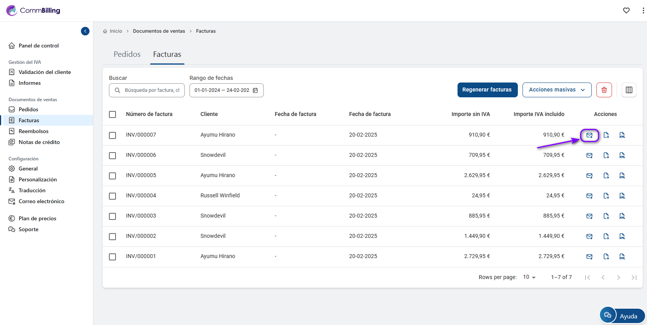This screenshot has height=325, width=647.
Task: Send invoice INV/000007 by email
Action: pos(589,135)
